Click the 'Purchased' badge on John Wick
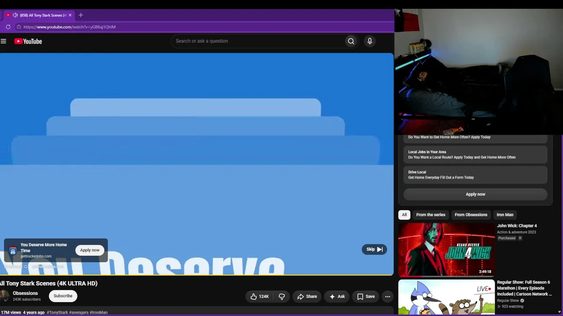 coord(507,238)
